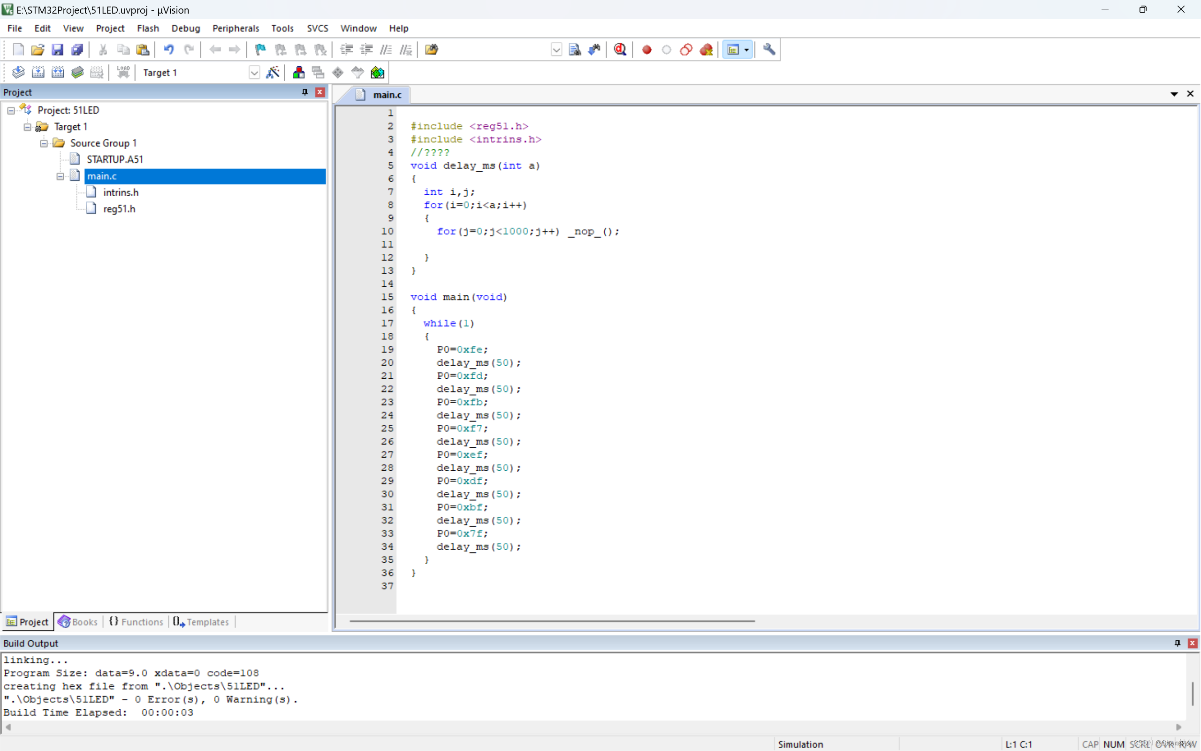The height and width of the screenshot is (751, 1201).
Task: Click the editor horizontal scrollbar
Action: click(x=552, y=621)
